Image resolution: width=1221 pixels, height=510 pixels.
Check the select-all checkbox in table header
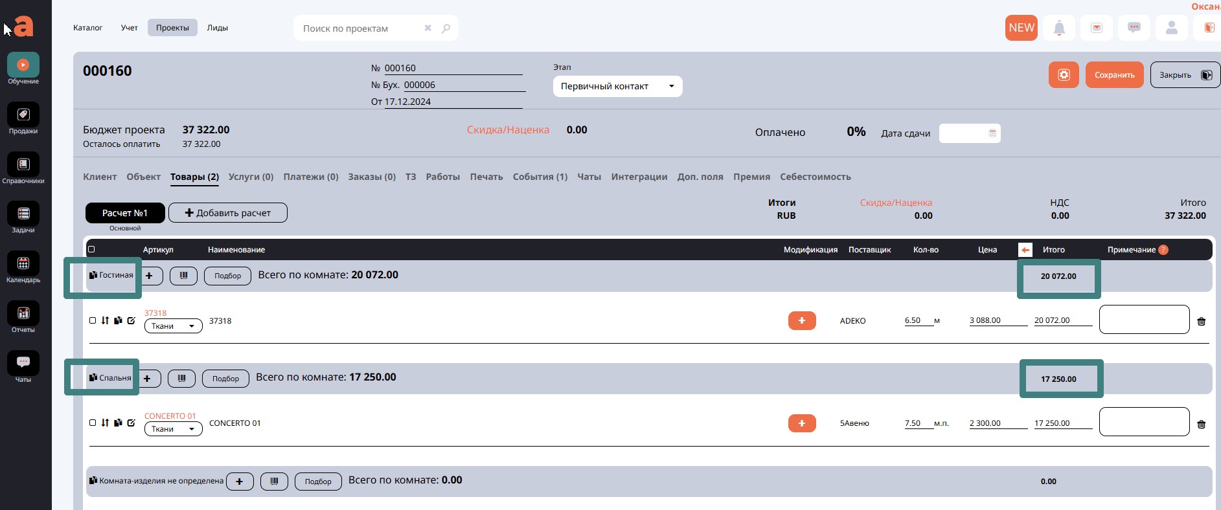click(91, 249)
